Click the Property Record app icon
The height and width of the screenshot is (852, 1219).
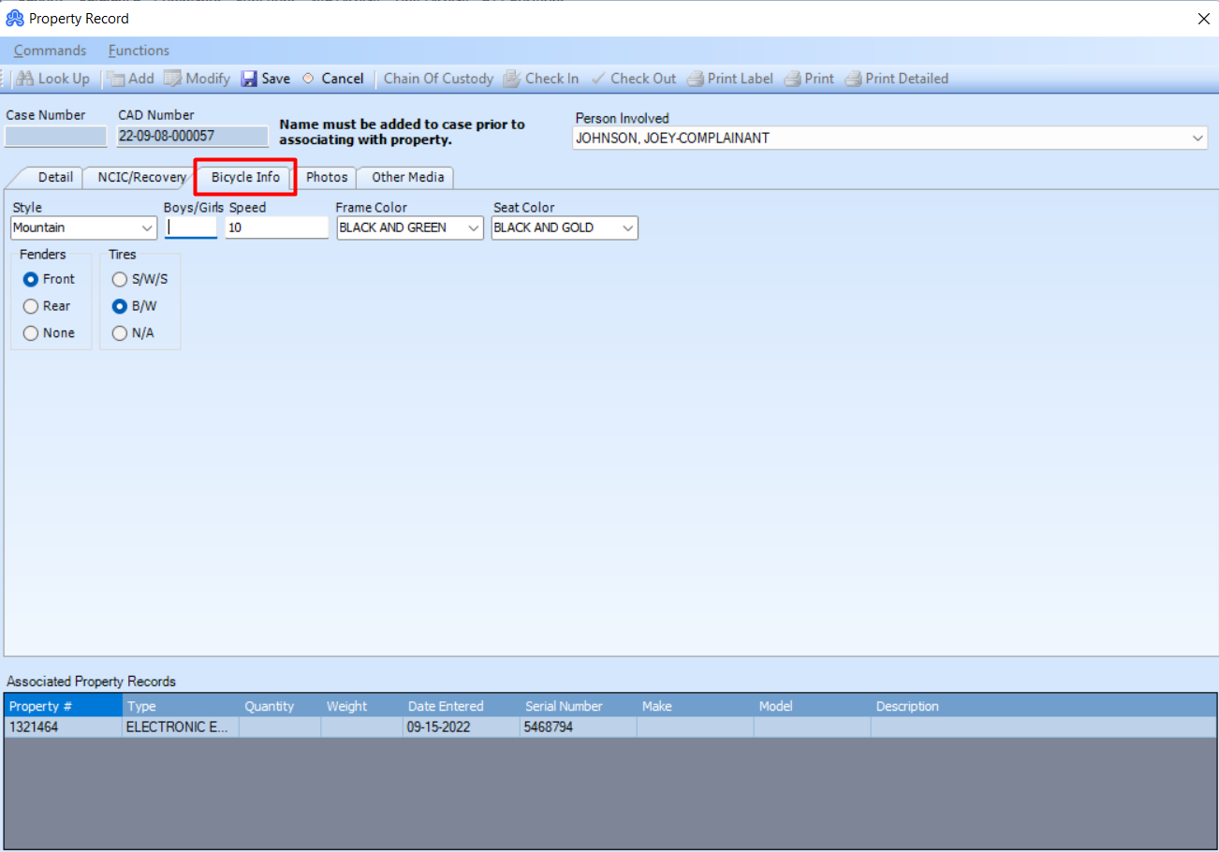click(15, 18)
